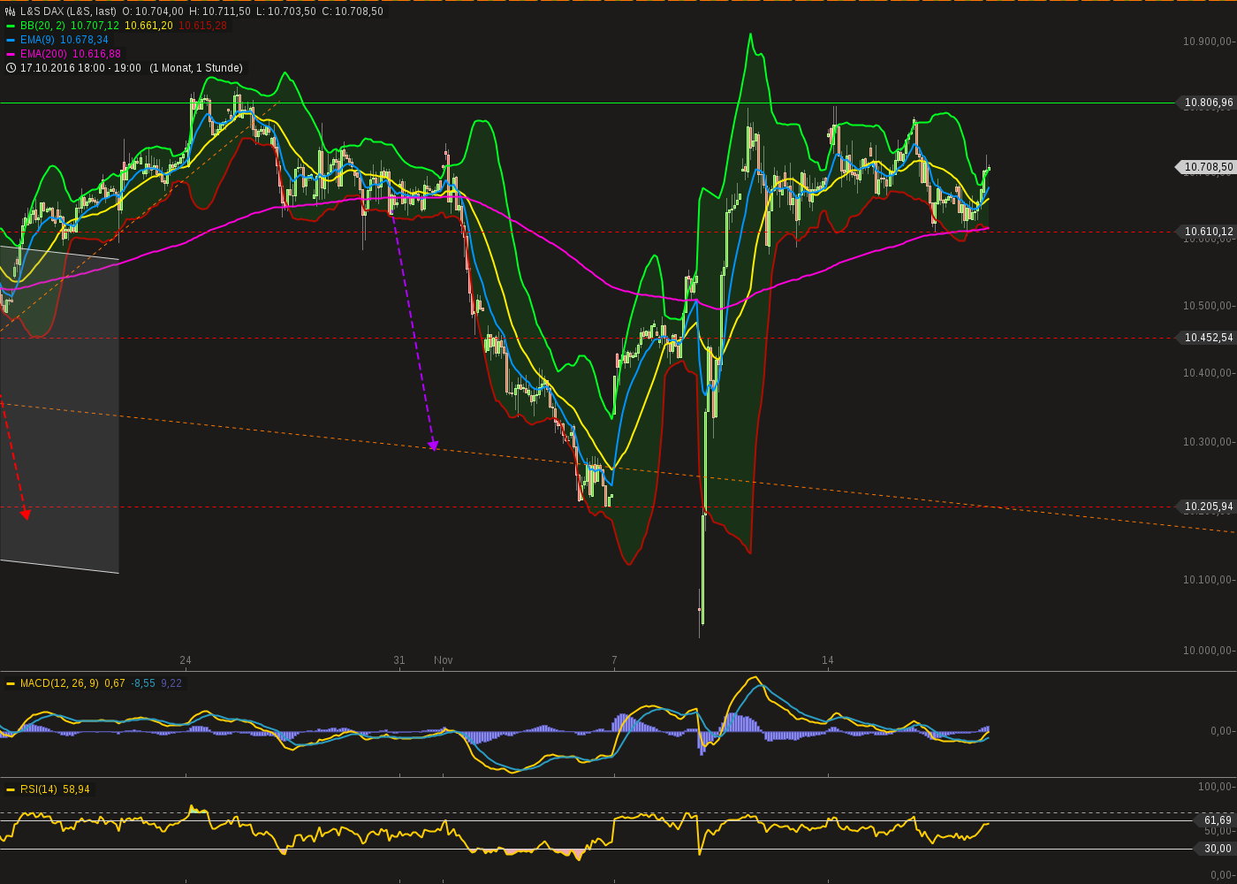Image resolution: width=1237 pixels, height=884 pixels.
Task: Click the date axis label 14
Action: 828,660
